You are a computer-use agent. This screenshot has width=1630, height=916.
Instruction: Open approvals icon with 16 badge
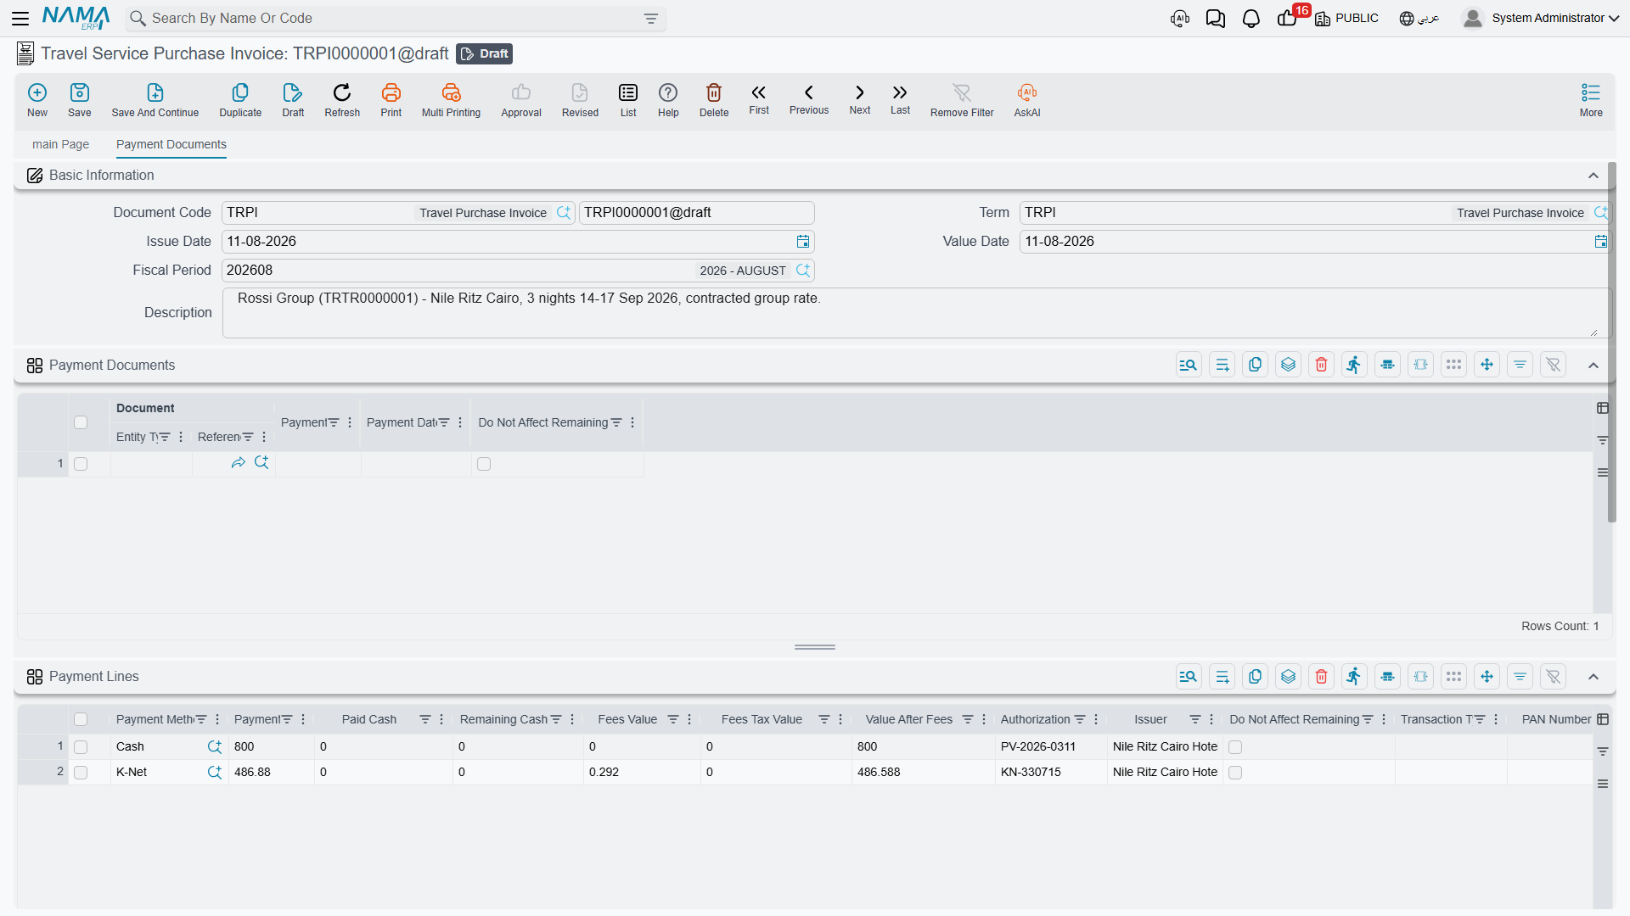1288,19
